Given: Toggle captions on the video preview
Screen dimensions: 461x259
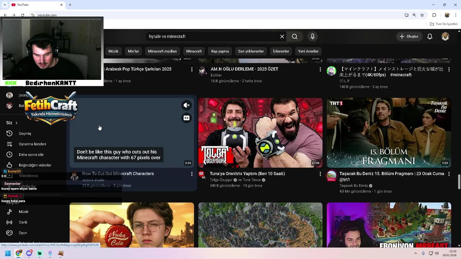Looking at the screenshot, I should pos(187,118).
